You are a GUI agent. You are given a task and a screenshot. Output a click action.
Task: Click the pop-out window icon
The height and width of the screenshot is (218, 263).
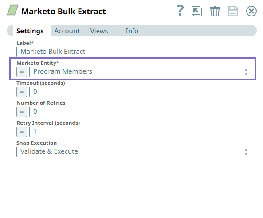(x=197, y=11)
